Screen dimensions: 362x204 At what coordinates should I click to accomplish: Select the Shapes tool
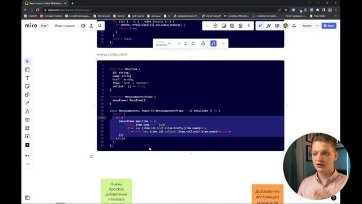point(27,95)
